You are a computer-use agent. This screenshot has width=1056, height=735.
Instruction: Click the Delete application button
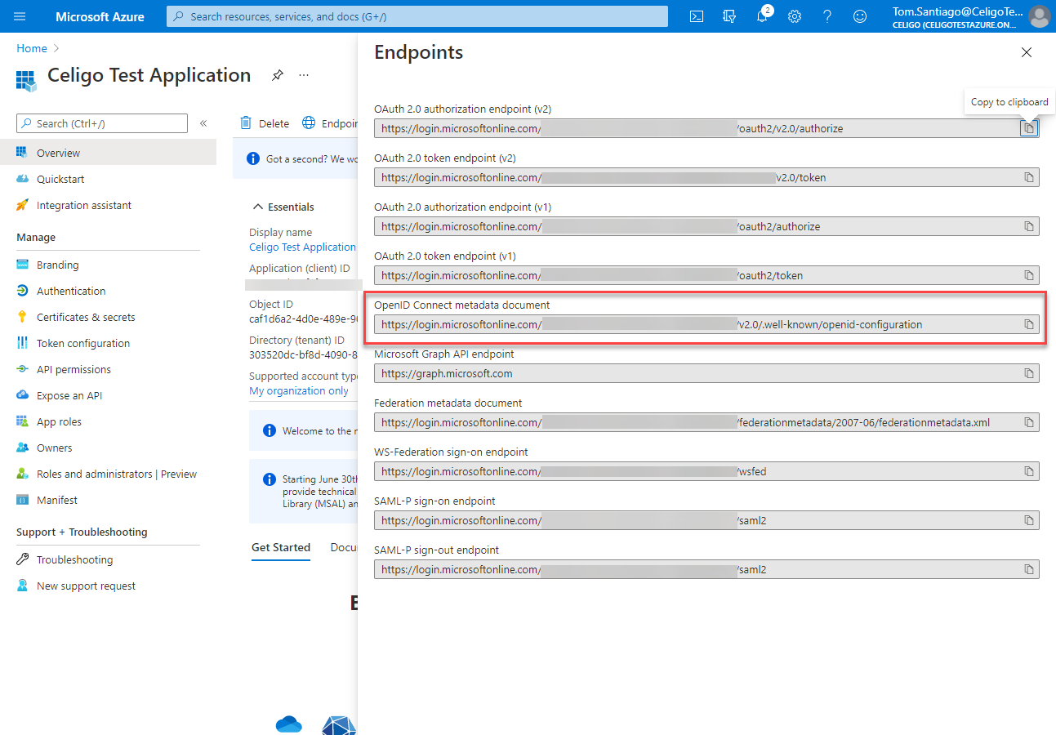(x=265, y=123)
